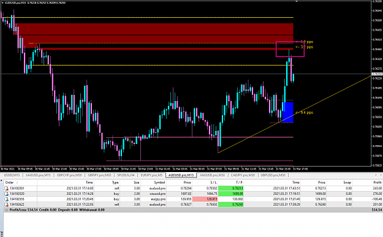Open the GBPUSD.pro,M30 chart tab

pyautogui.click(x=273, y=175)
